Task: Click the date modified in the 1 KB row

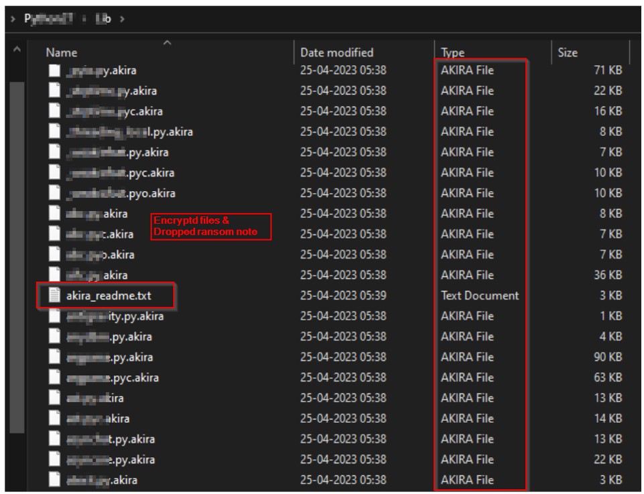Action: (343, 316)
